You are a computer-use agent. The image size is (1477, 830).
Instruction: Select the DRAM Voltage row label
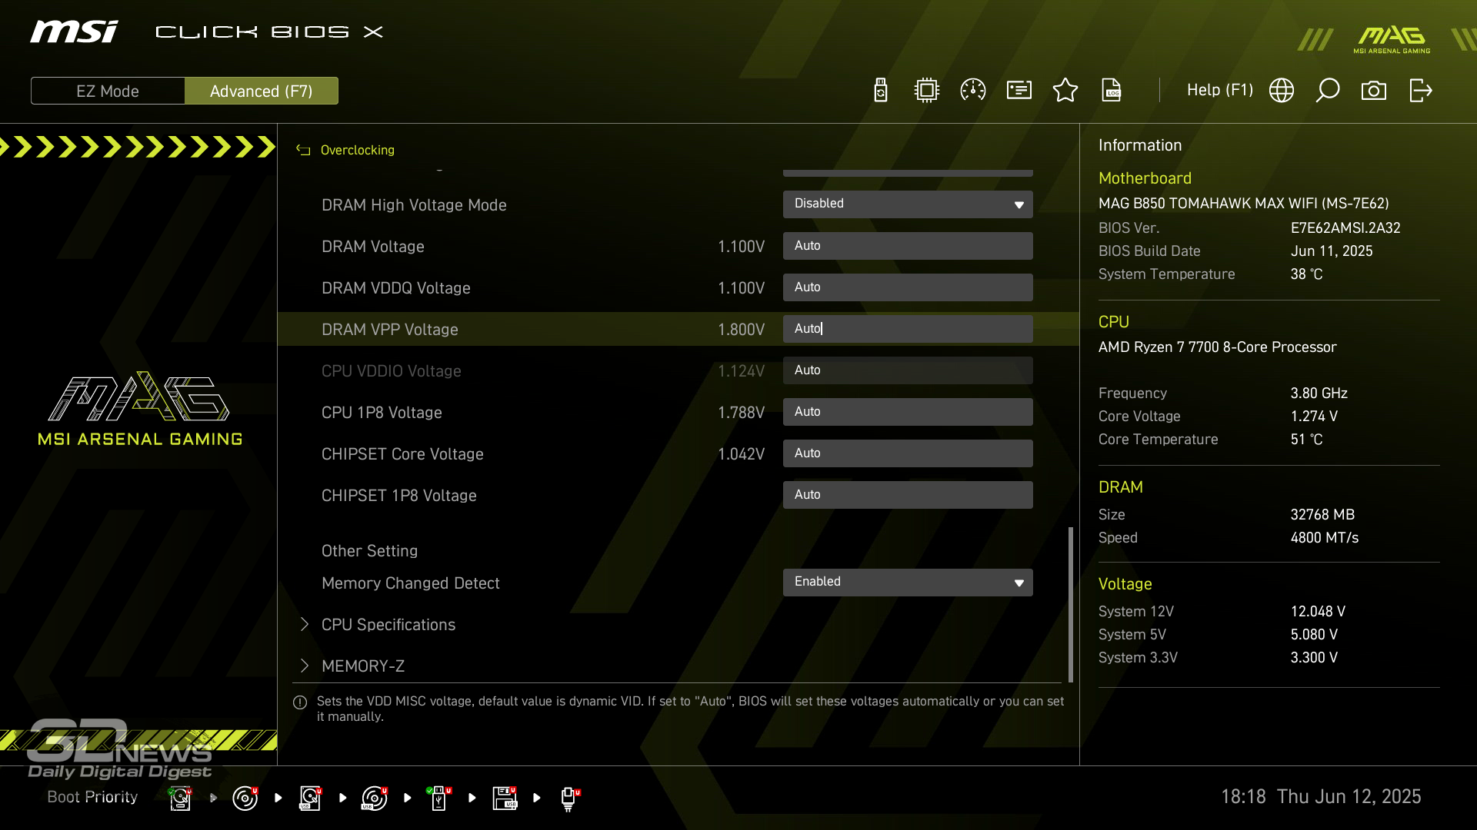click(x=372, y=247)
